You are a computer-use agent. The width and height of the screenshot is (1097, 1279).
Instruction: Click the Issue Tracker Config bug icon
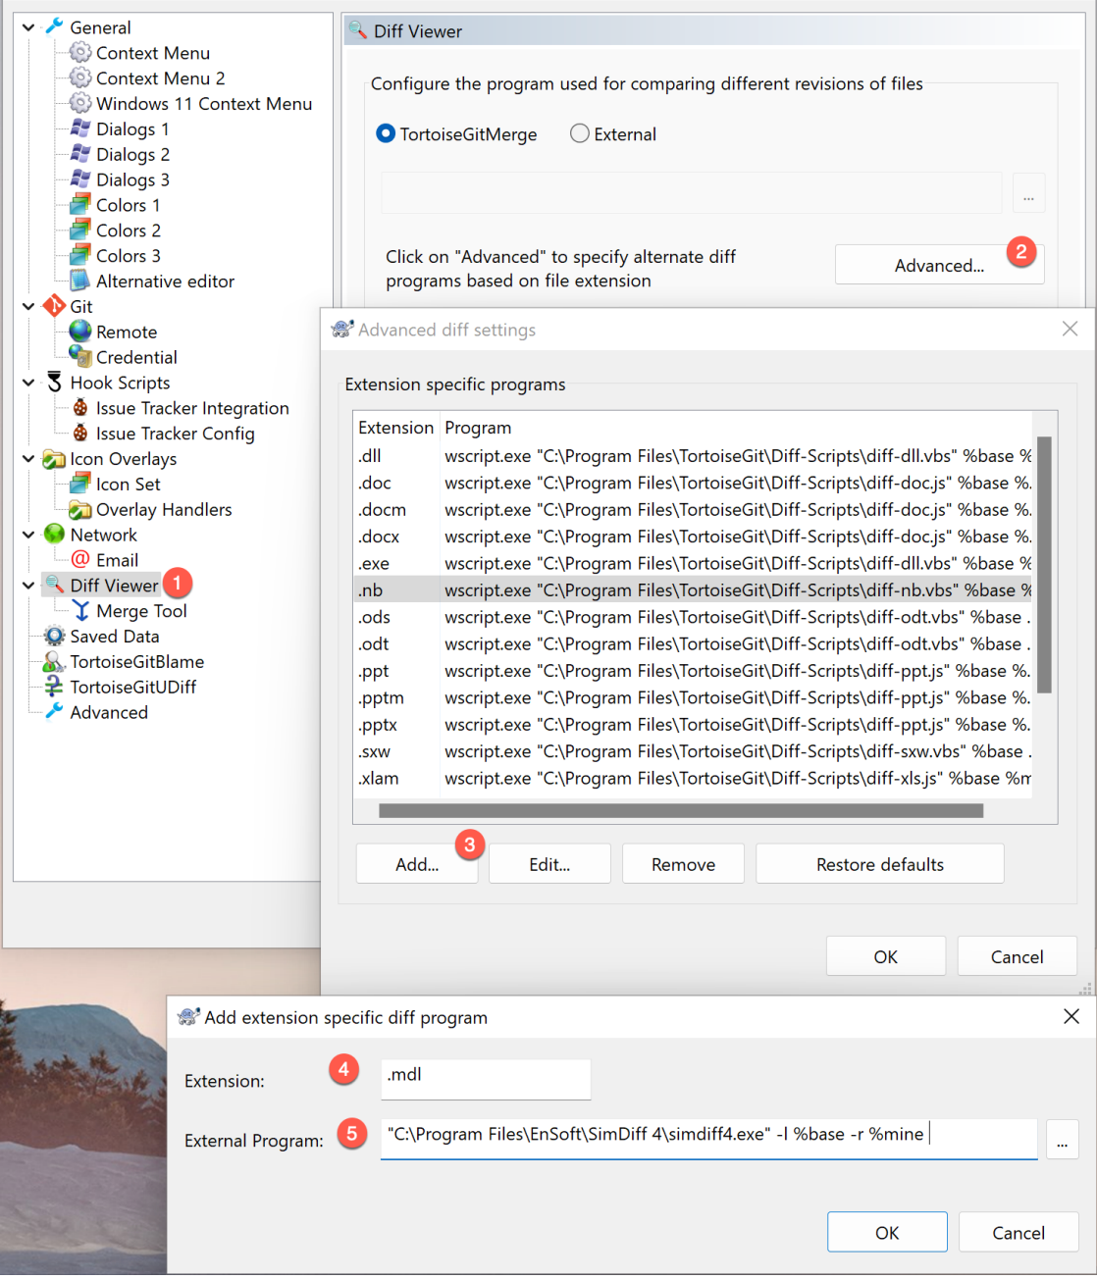coord(80,433)
